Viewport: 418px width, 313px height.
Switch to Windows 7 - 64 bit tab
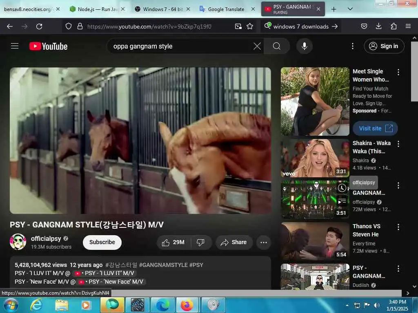159,9
